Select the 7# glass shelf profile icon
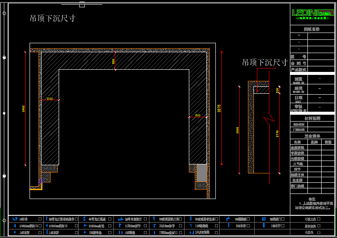Viewport: 337px width, 238px height. click(x=191, y=219)
